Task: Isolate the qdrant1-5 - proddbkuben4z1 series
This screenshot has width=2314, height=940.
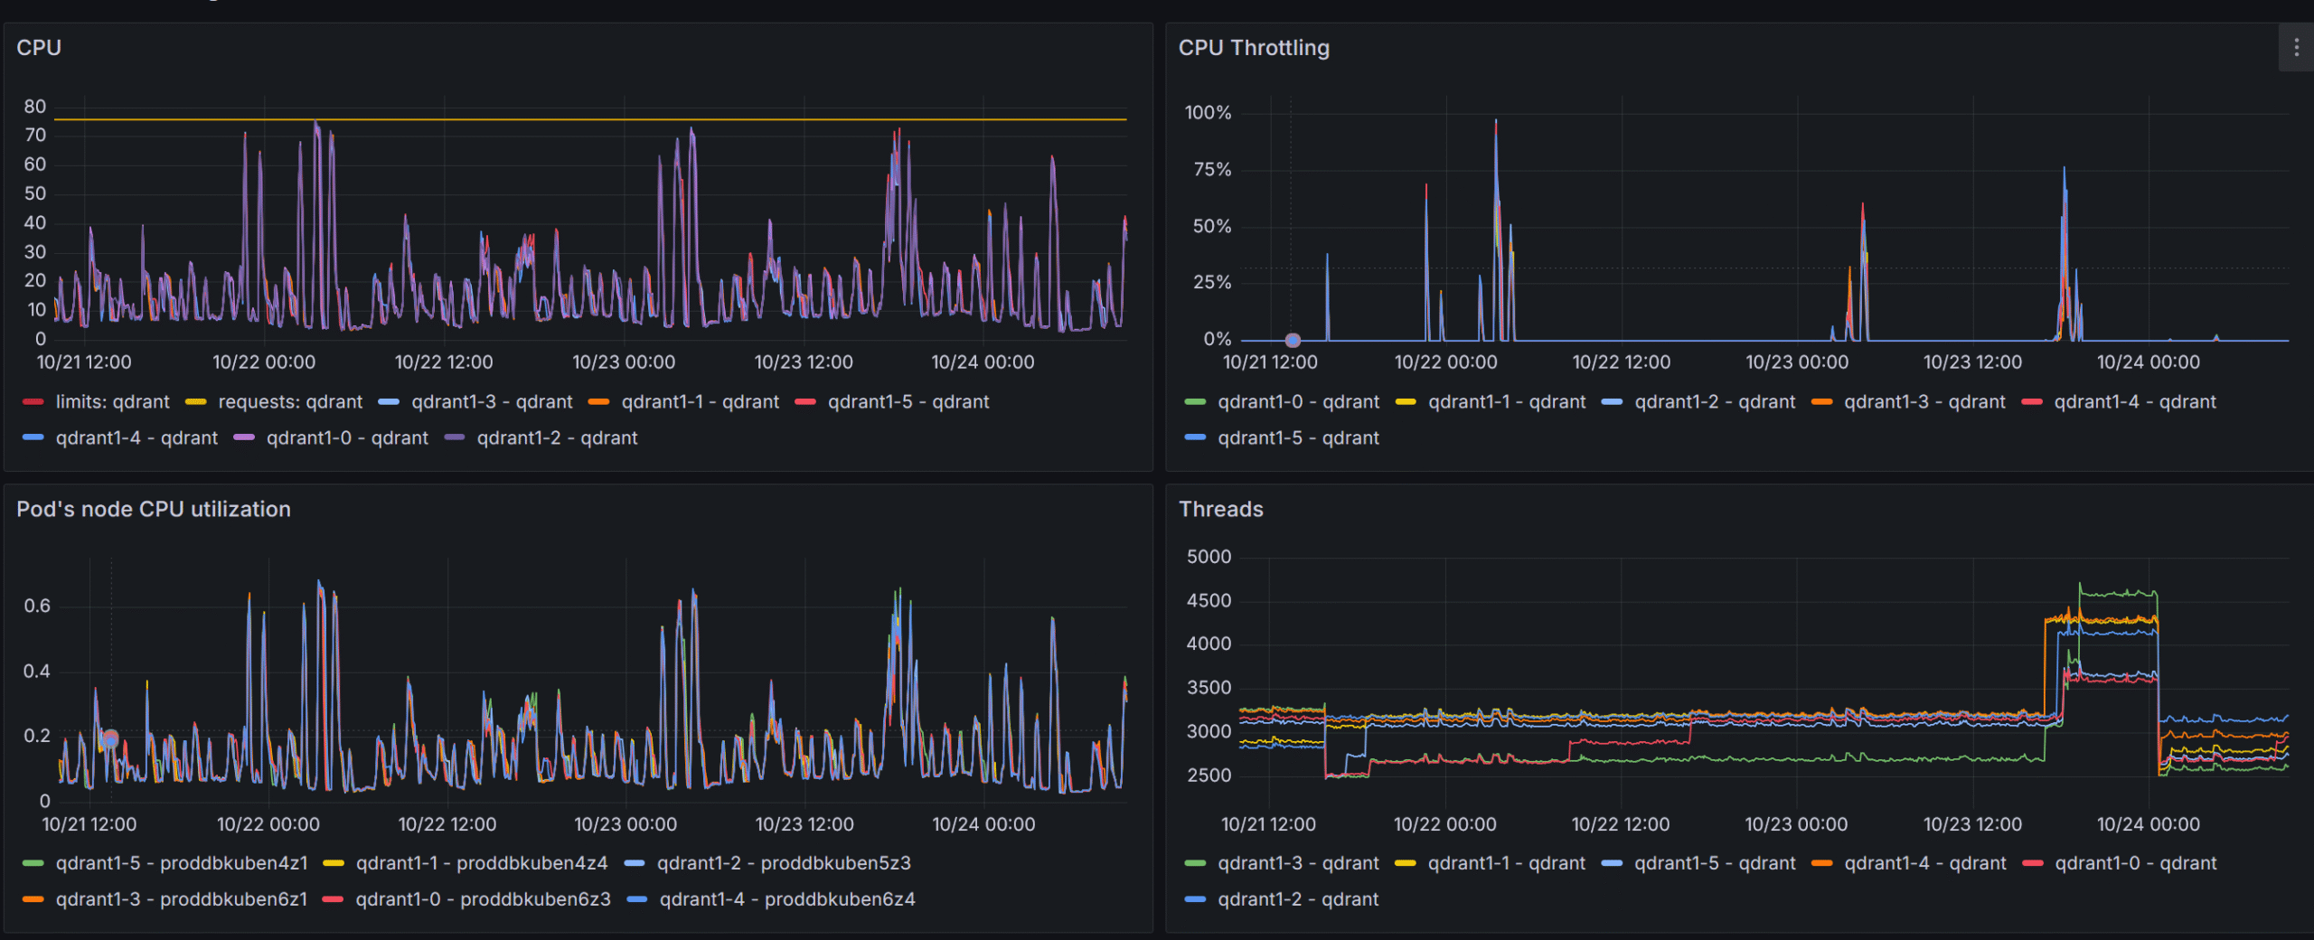Action: [181, 864]
